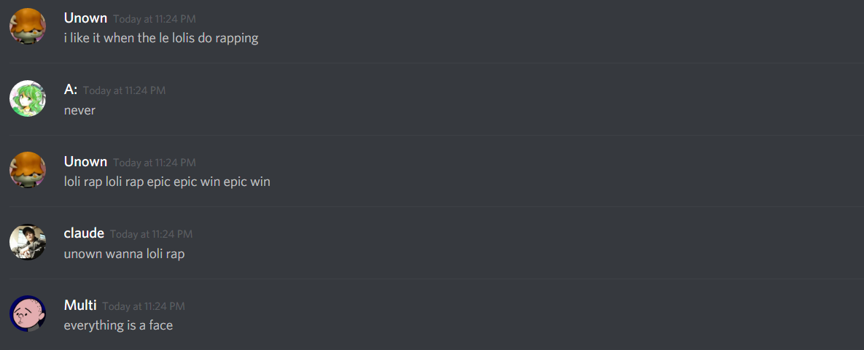Select the message 'never'
Viewport: 864px width, 350px height.
click(79, 110)
